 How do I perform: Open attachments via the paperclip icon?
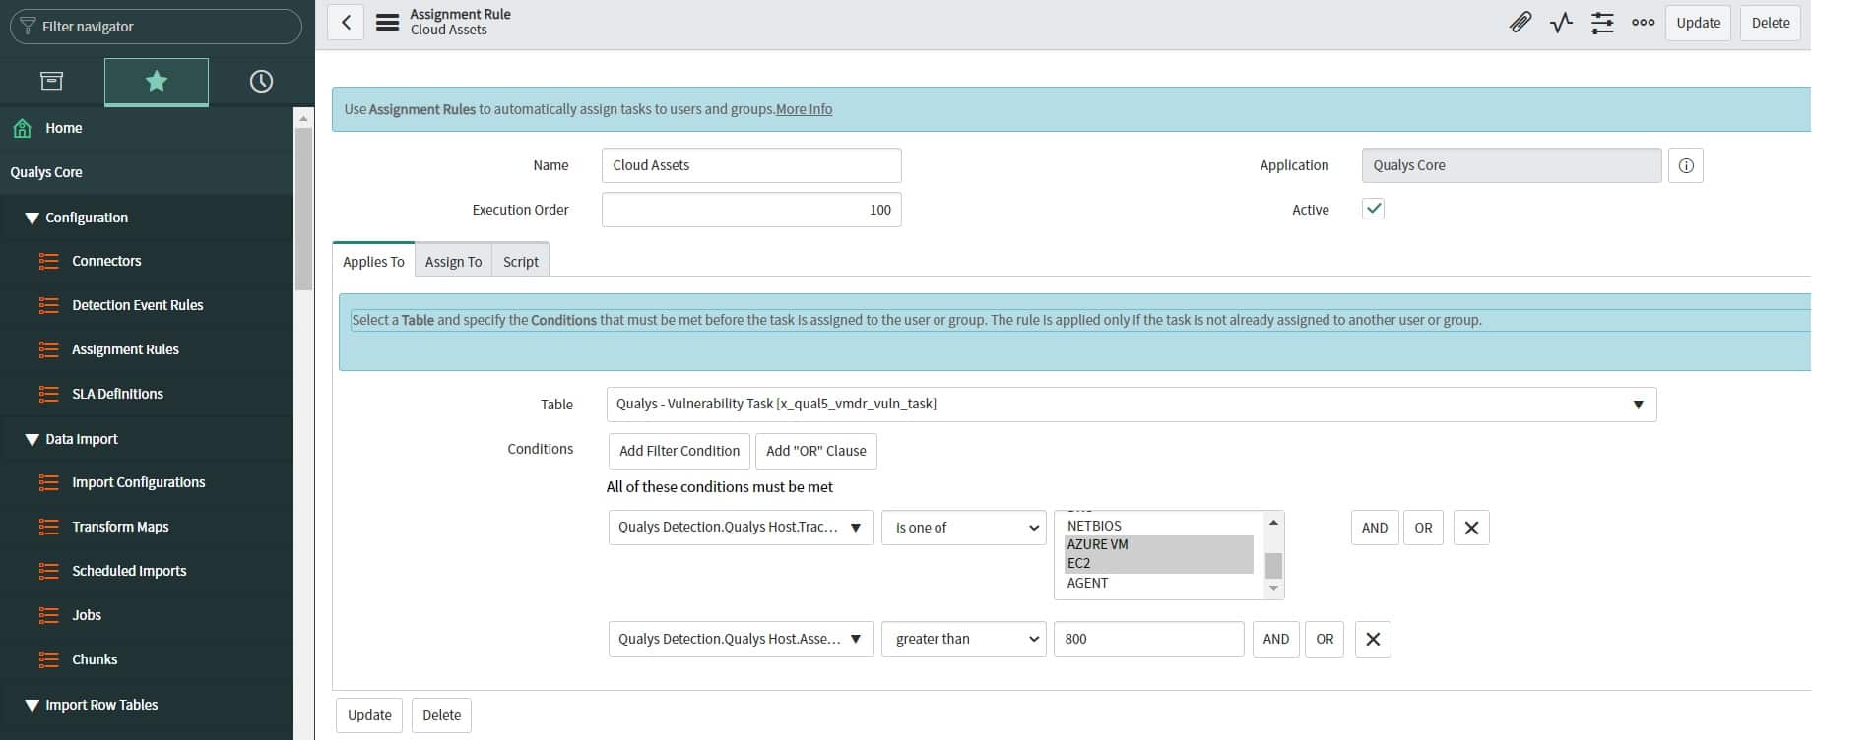click(1520, 23)
